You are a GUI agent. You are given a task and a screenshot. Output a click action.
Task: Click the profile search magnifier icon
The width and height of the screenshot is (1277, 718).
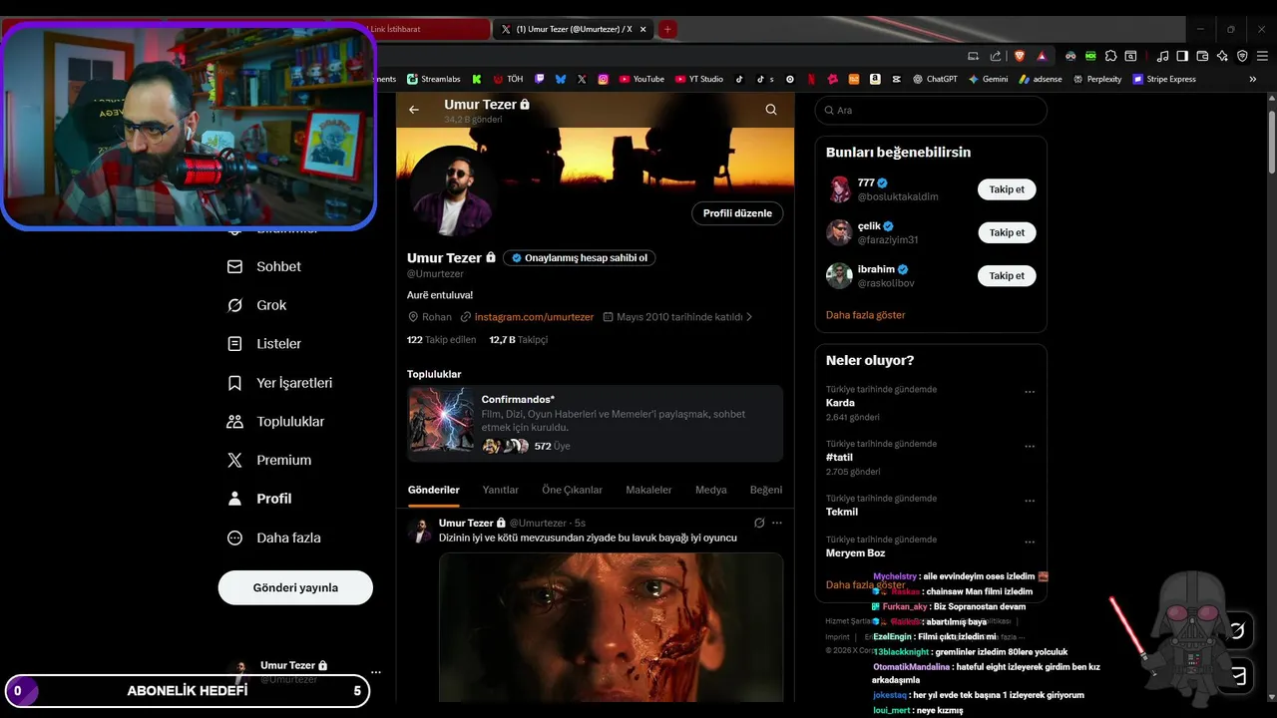tap(771, 110)
